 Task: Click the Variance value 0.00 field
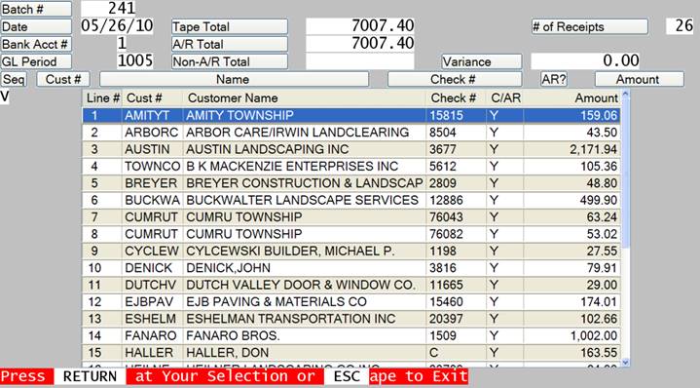(x=585, y=60)
